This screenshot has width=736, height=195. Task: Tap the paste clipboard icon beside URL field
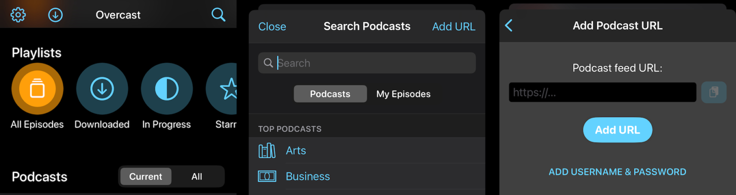click(714, 92)
